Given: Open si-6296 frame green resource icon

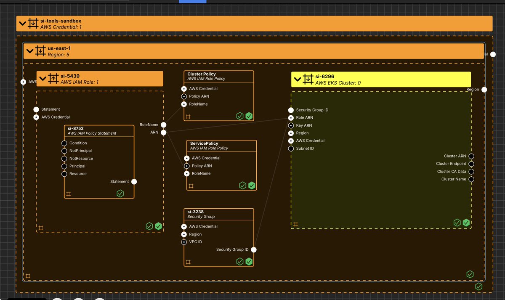Looking at the screenshot, I should coord(466,223).
